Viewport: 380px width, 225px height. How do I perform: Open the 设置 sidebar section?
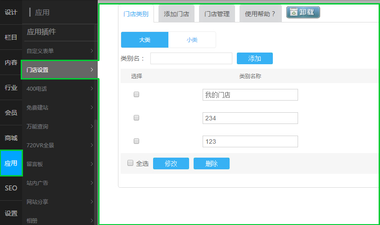click(x=11, y=213)
